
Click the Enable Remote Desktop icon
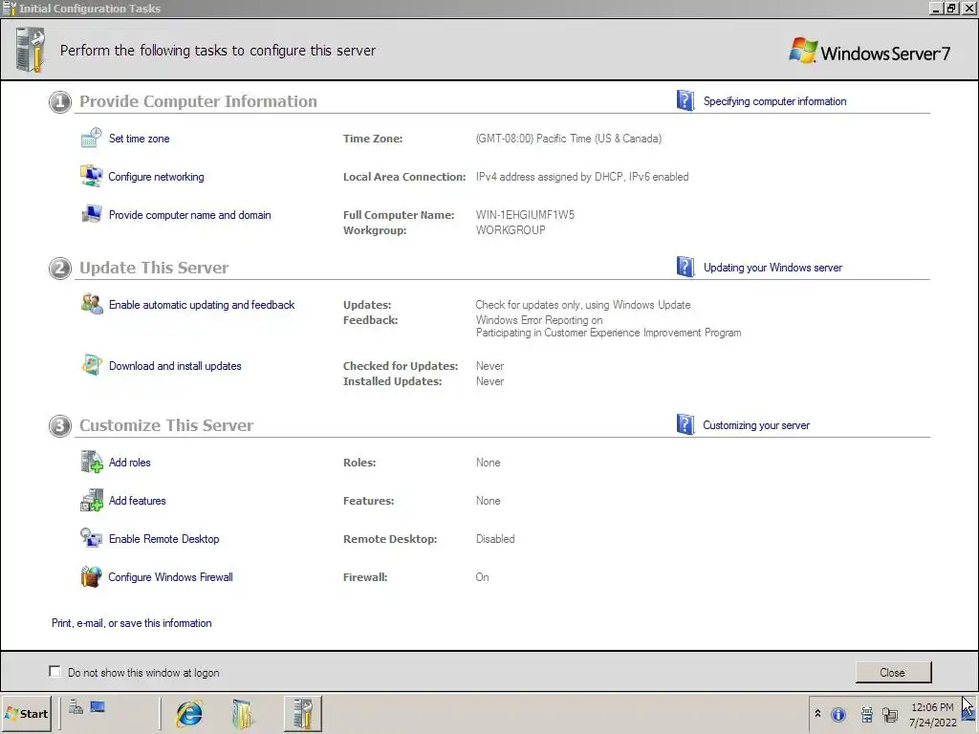coord(91,538)
